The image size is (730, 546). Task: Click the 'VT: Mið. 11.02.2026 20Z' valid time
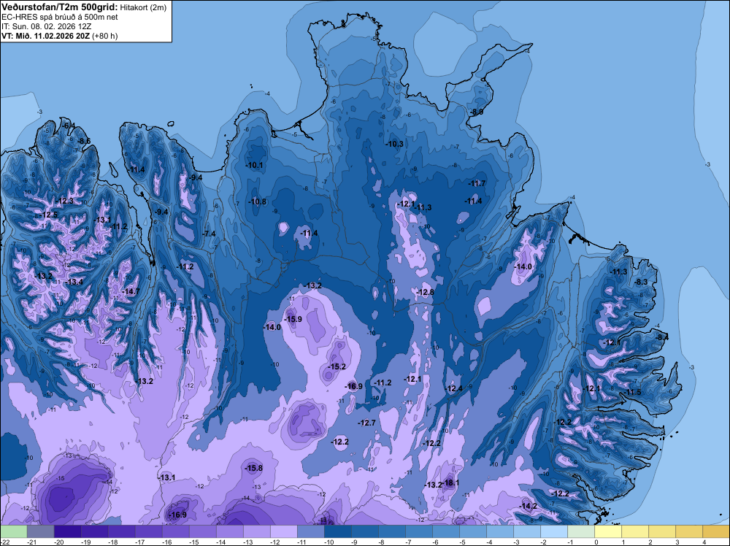click(45, 36)
